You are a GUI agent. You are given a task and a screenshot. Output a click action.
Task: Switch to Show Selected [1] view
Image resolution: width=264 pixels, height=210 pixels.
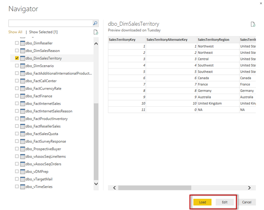tap(43, 32)
